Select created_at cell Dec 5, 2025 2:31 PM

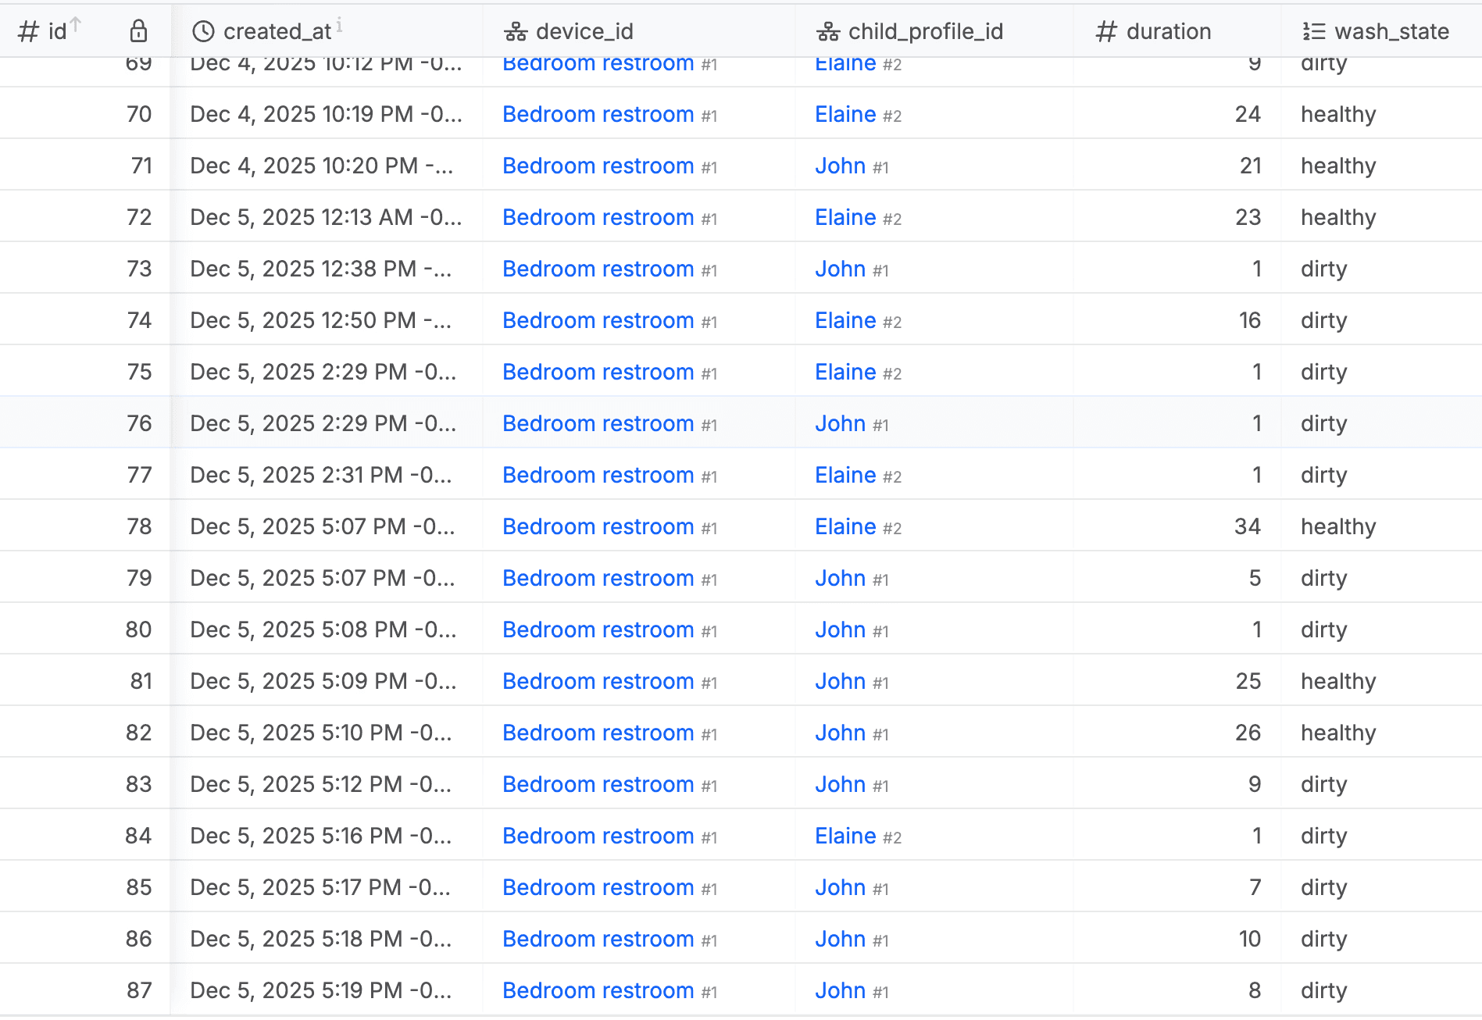327,475
